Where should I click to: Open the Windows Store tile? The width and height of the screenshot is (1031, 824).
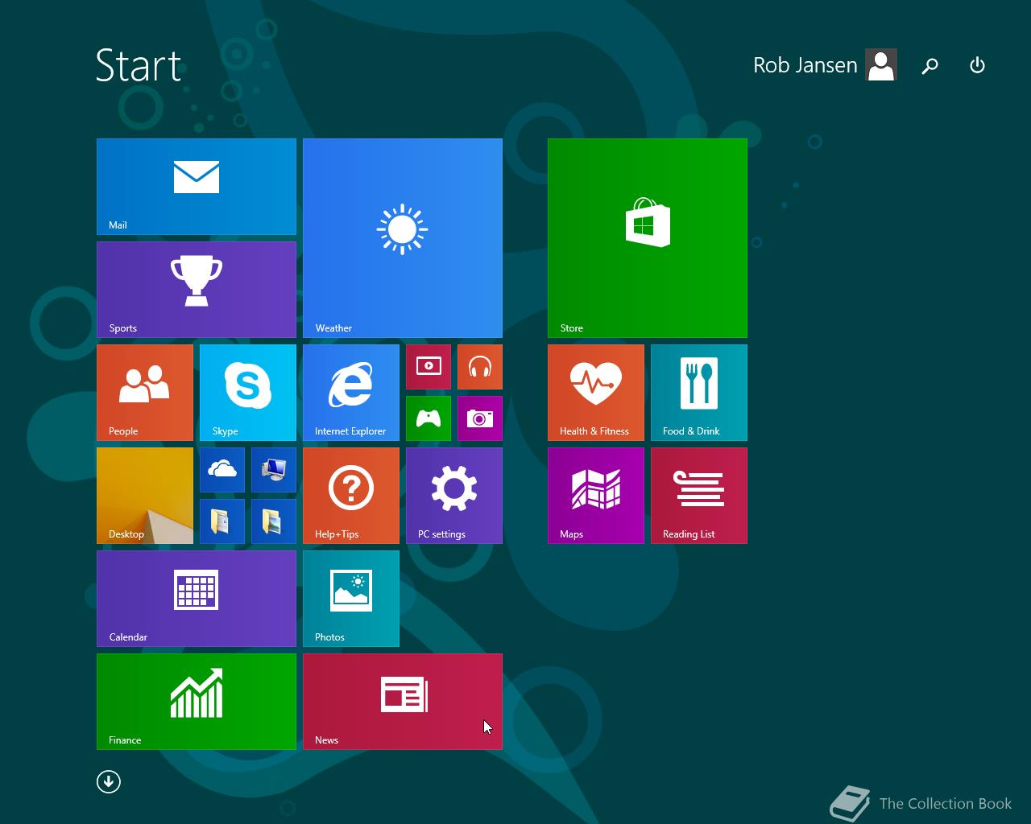(648, 238)
